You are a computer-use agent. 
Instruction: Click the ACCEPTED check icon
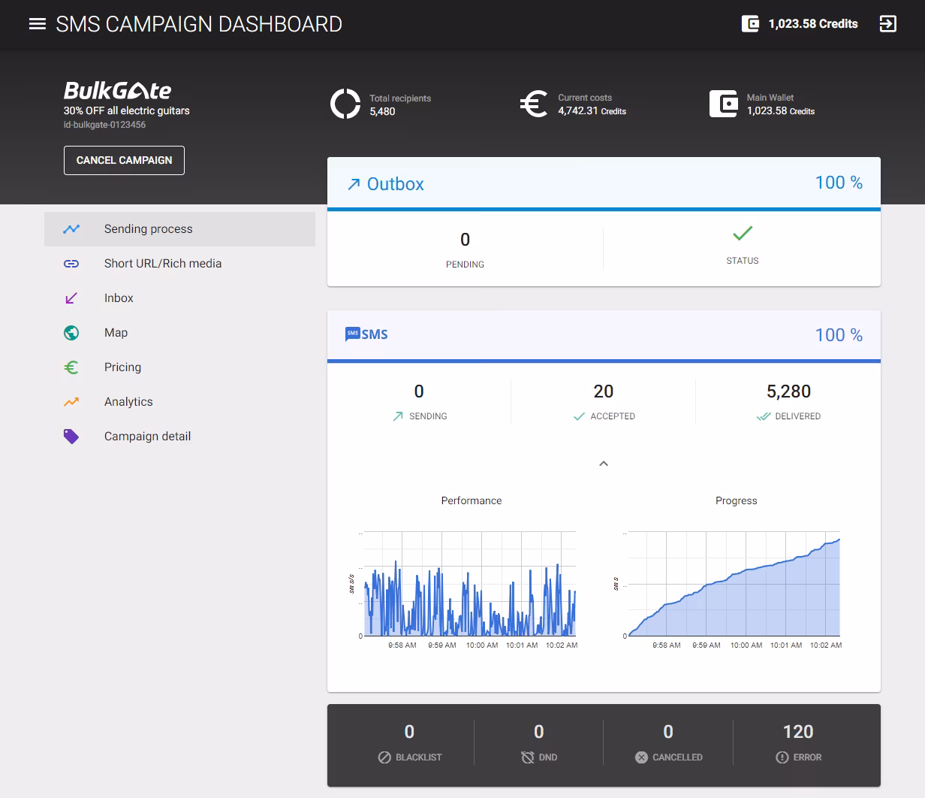(x=579, y=416)
